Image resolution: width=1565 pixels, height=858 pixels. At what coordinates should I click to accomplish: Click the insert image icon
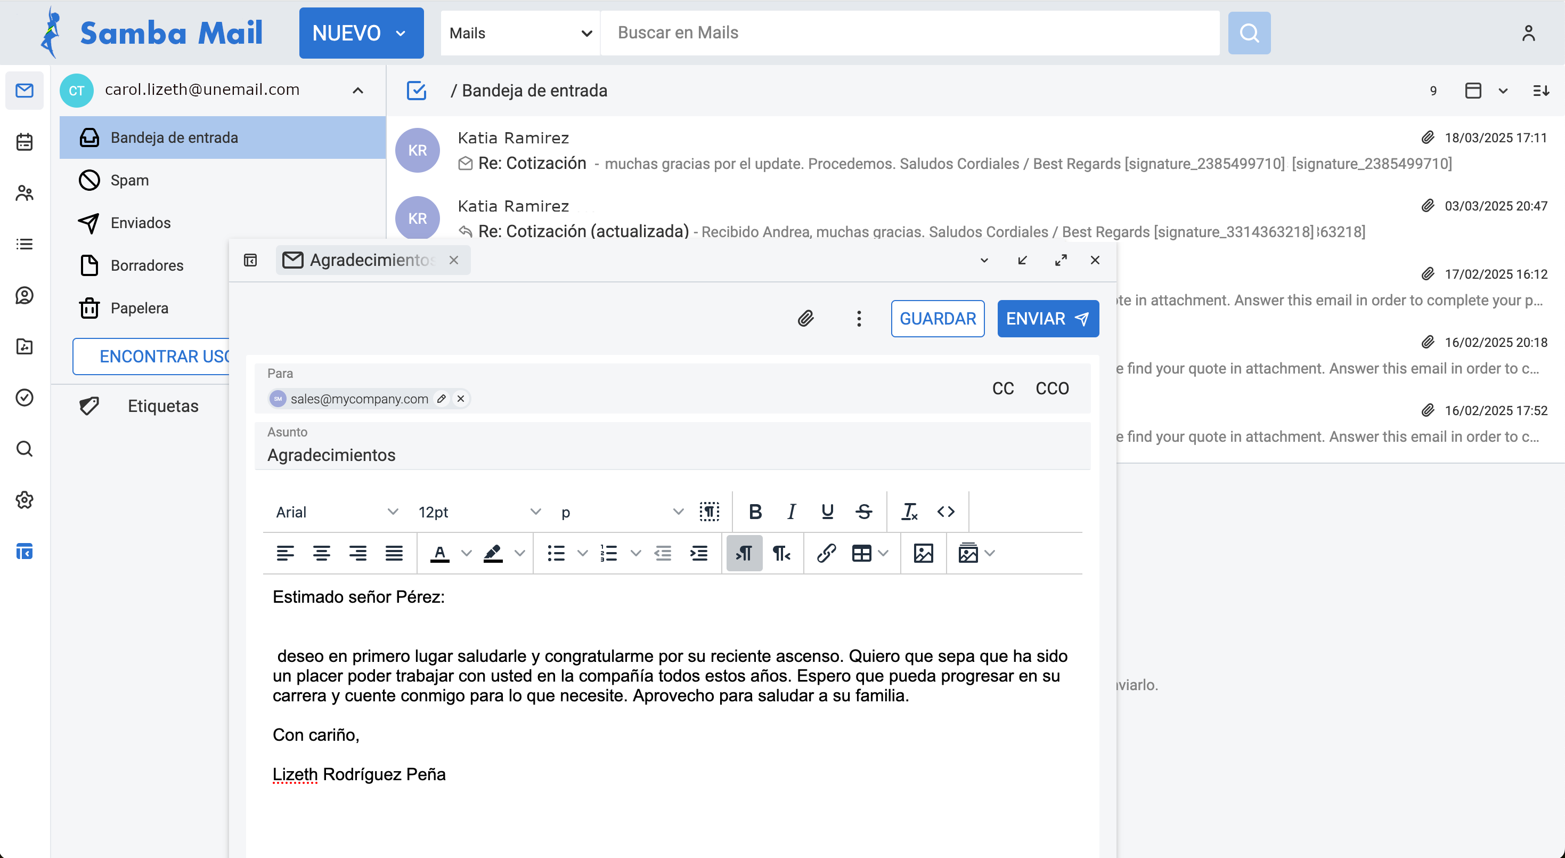[x=923, y=553]
